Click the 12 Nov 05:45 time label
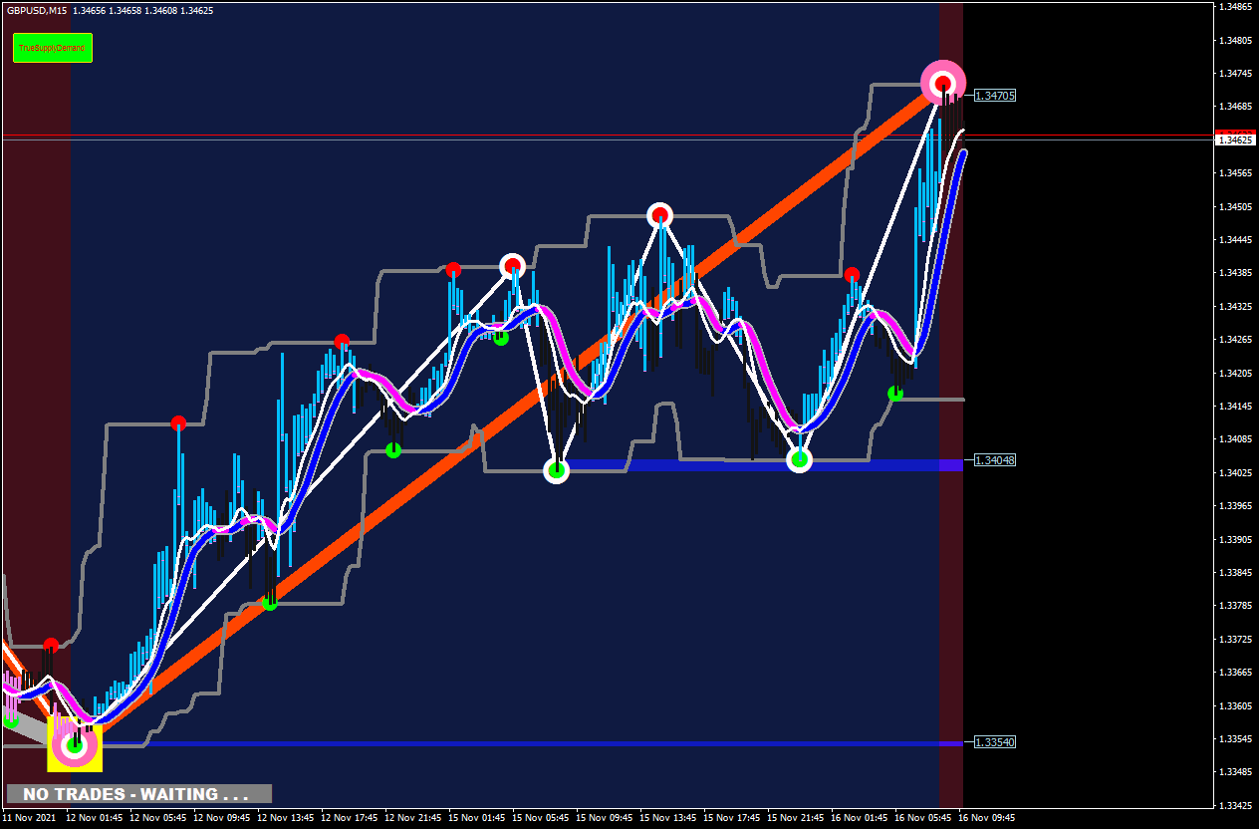The image size is (1259, 829). pyautogui.click(x=158, y=818)
